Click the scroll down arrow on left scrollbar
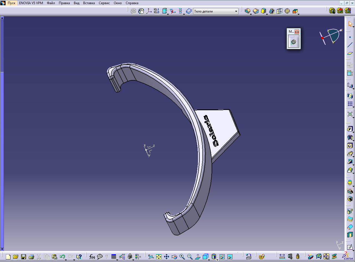The width and height of the screenshot is (355, 262). [x=2, y=249]
